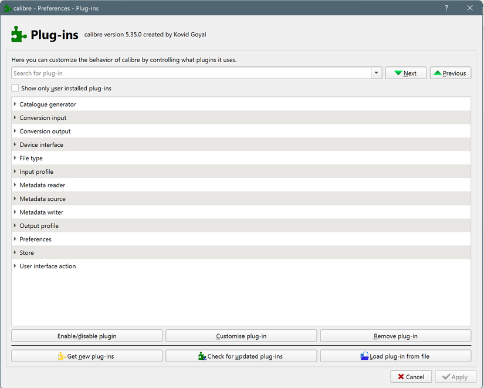The image size is (484, 388).
Task: Click the yellow puzzle icon on Get new plug-ins
Action: [62, 356]
